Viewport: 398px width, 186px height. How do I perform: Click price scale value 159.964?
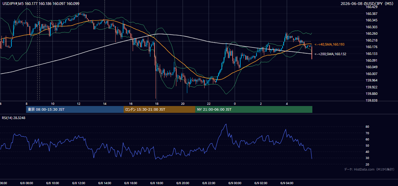click(x=372, y=80)
